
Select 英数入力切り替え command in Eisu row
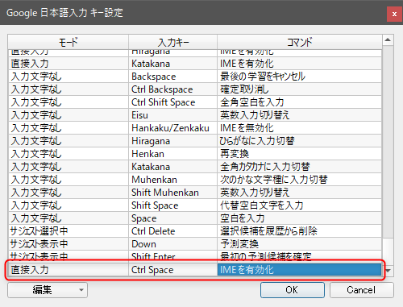299,115
